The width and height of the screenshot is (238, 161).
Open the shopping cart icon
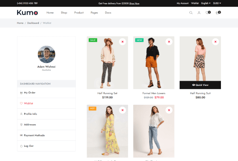click(x=217, y=13)
